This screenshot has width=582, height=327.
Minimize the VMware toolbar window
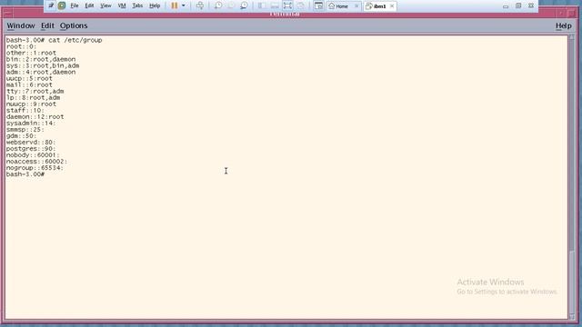click(x=506, y=6)
